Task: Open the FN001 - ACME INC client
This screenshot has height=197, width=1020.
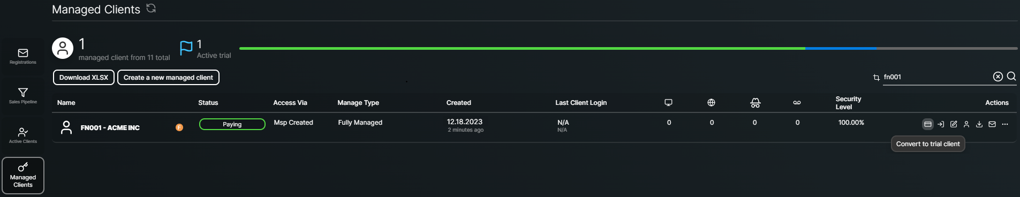Action: 110,128
